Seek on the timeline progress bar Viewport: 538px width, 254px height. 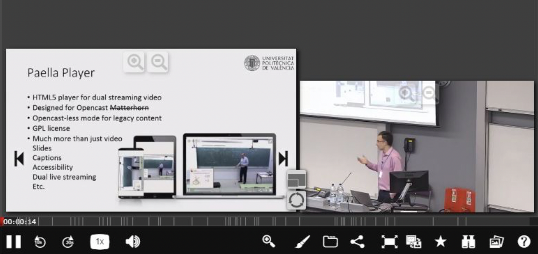(x=269, y=221)
